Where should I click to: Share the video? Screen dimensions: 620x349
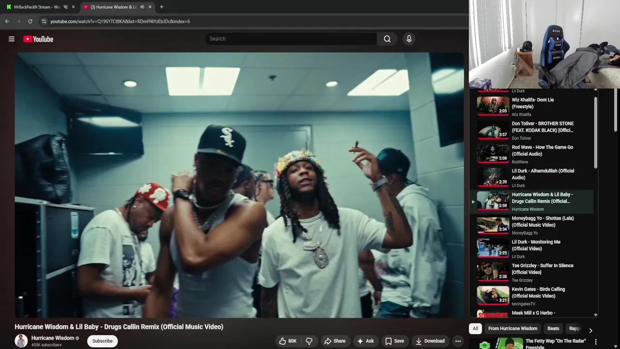coord(335,341)
